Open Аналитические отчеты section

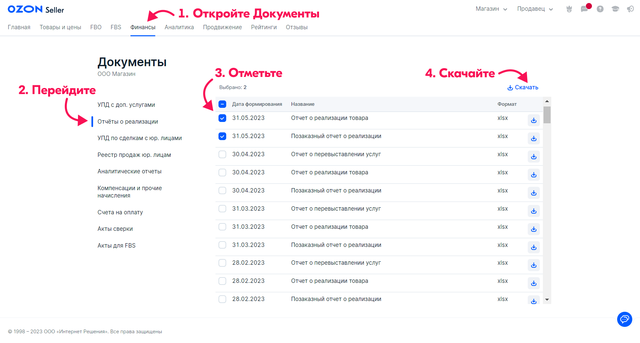point(129,171)
